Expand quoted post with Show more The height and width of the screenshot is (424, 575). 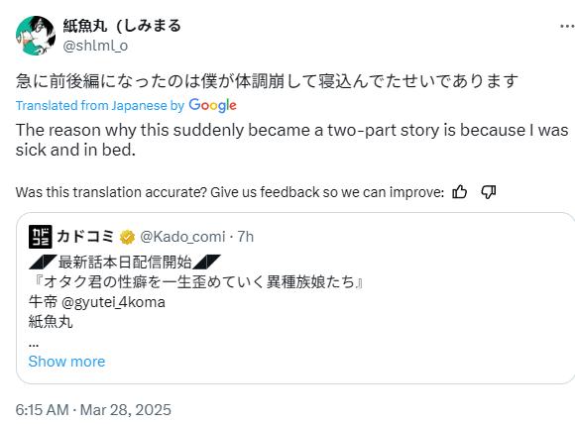tap(66, 362)
